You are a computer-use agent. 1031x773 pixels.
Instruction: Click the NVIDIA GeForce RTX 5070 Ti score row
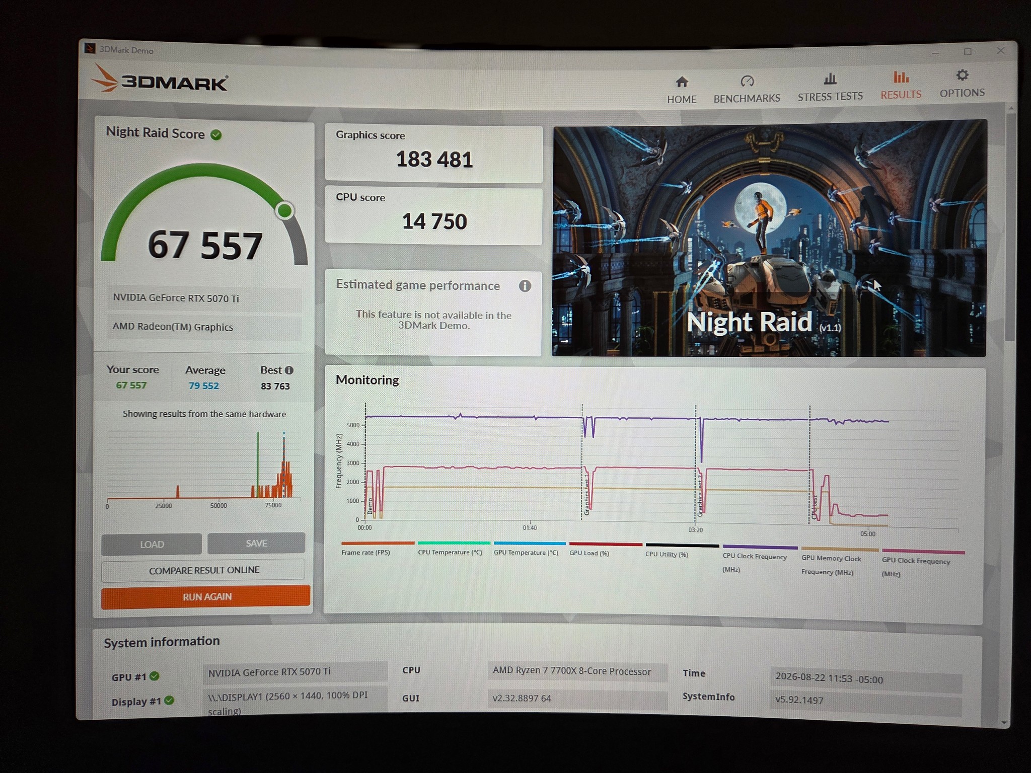click(204, 298)
